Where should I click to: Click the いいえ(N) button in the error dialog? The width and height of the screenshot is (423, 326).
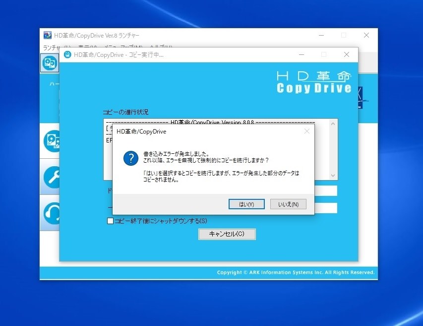click(288, 203)
